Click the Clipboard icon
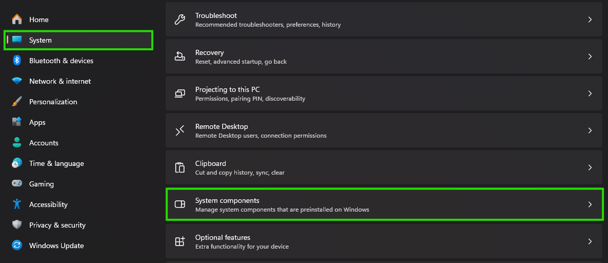The height and width of the screenshot is (263, 608). tap(180, 167)
